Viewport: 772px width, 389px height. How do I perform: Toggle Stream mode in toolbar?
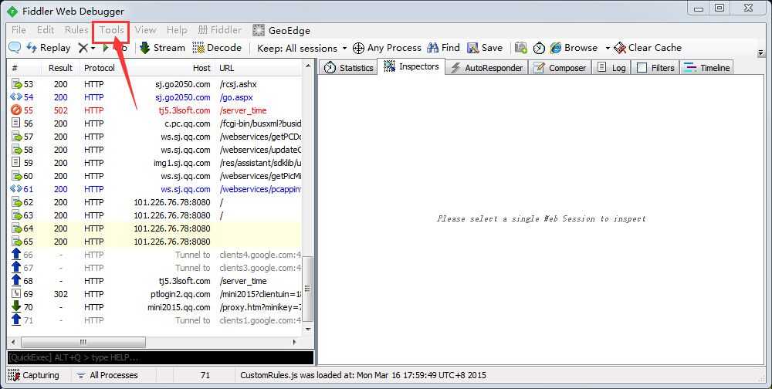point(162,48)
